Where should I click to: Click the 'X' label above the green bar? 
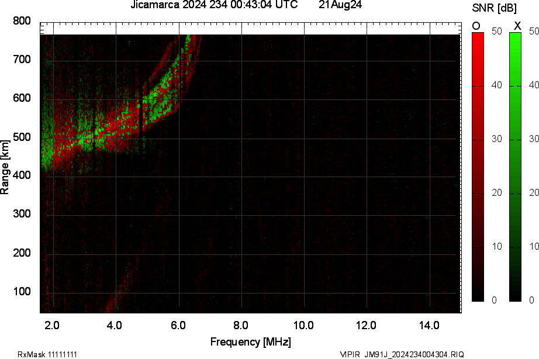tap(517, 26)
